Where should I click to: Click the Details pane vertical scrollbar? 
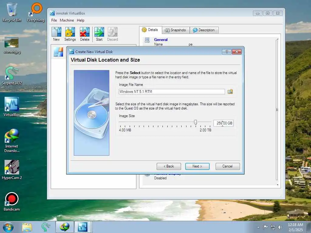pos(277,110)
